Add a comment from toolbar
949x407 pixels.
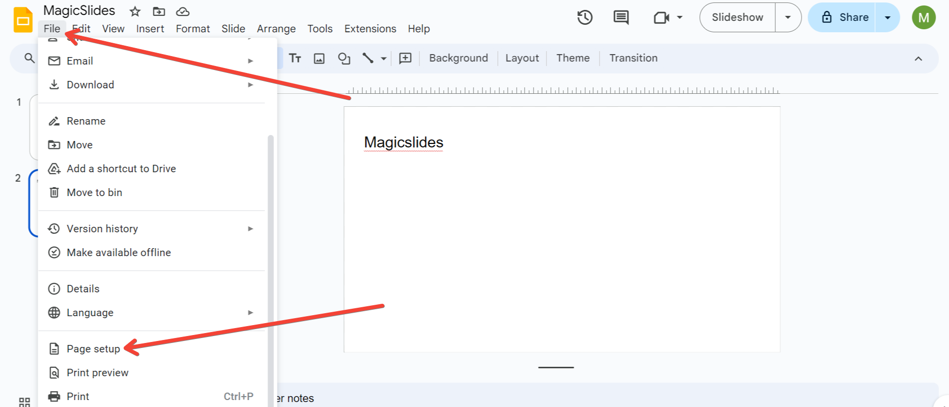click(x=406, y=58)
